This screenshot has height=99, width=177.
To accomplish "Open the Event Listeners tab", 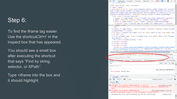I will pos(137,60).
